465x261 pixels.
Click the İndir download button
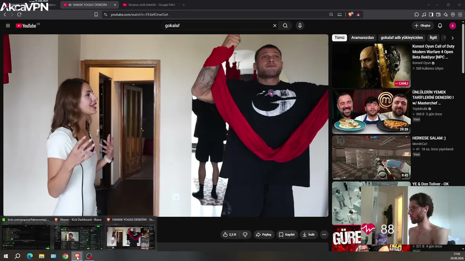tap(308, 235)
